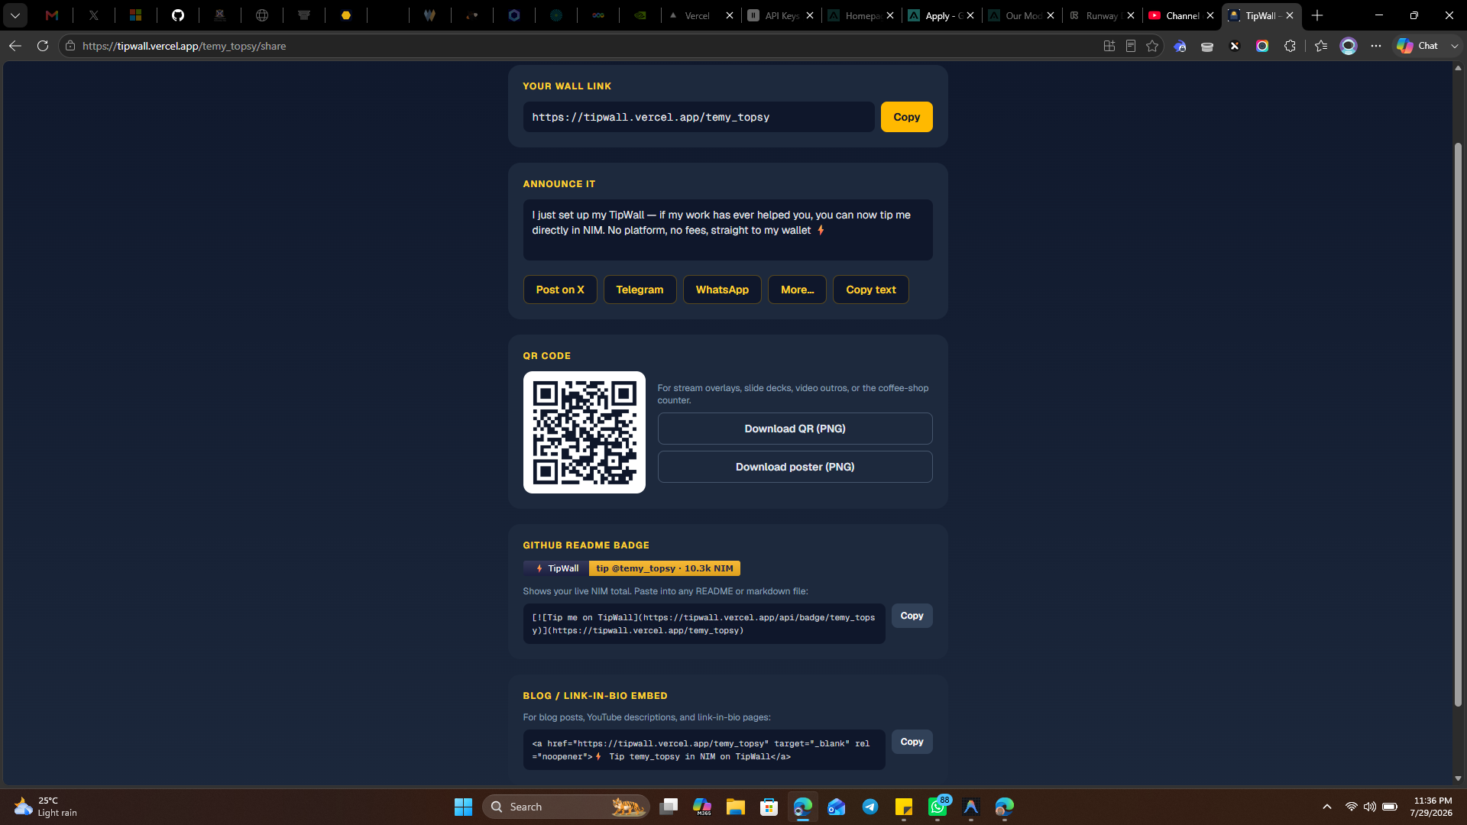The image size is (1467, 825).
Task: Share announcement via Post on X
Action: (x=560, y=290)
